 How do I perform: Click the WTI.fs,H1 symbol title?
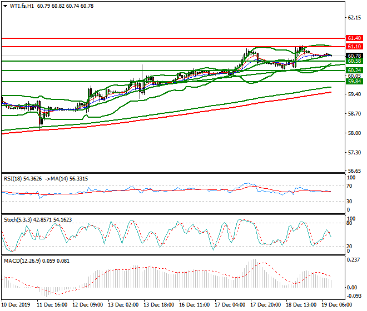(22, 6)
